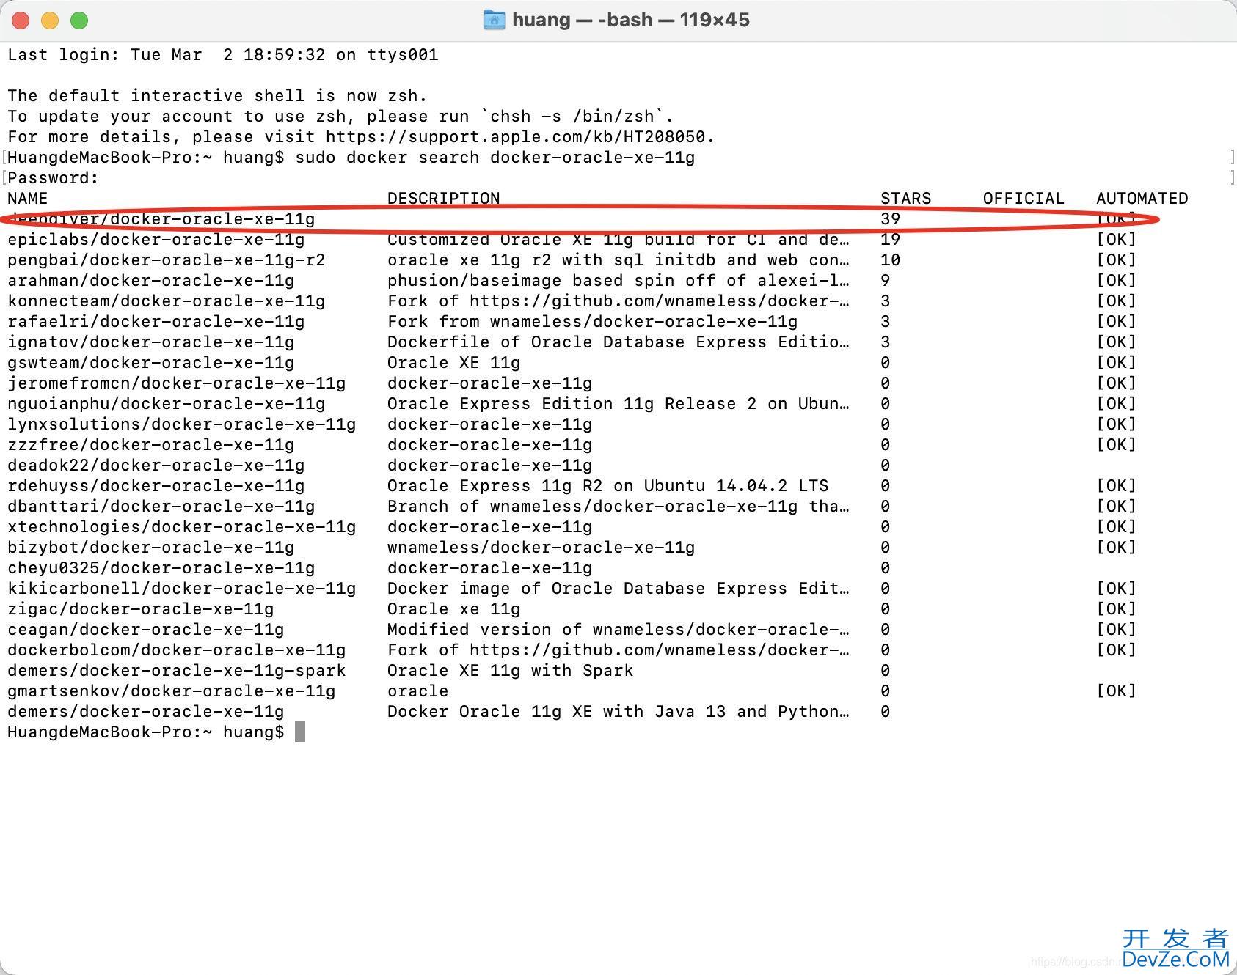Image resolution: width=1237 pixels, height=975 pixels.
Task: Maximize the window with the green button
Action: (x=79, y=21)
